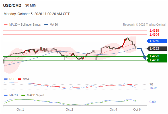Screen dimensions: 168x114
Task: Click the Oct 2 date axis marker
Action: click(69, 109)
